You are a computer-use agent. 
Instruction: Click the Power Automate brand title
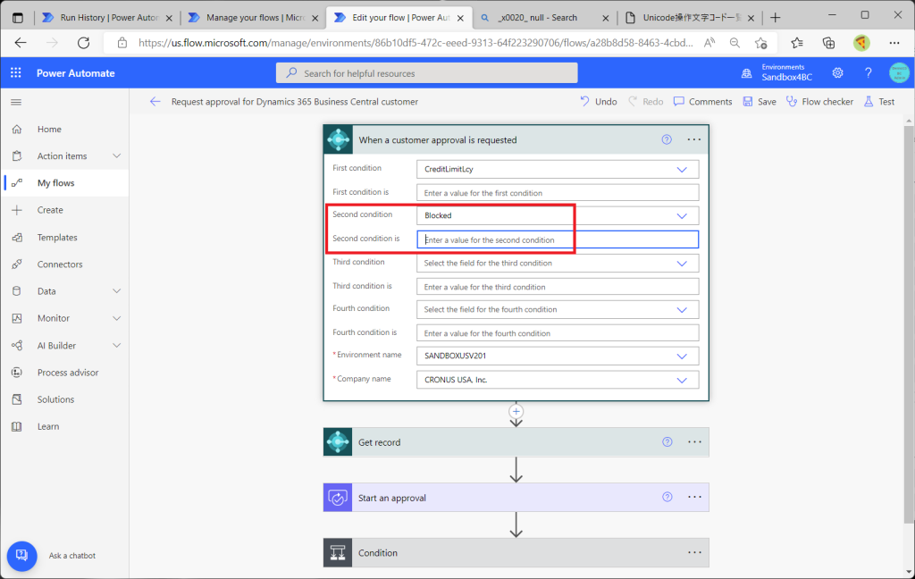pos(76,73)
